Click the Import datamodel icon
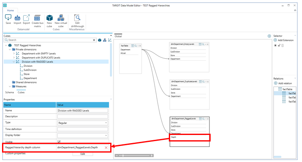This screenshot has height=162, width=302. coord(17,18)
